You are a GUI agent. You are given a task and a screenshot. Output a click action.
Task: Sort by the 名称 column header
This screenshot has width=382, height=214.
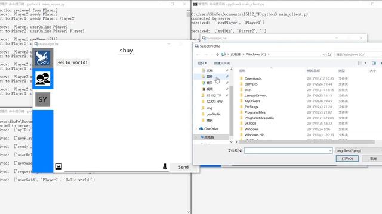(x=242, y=71)
